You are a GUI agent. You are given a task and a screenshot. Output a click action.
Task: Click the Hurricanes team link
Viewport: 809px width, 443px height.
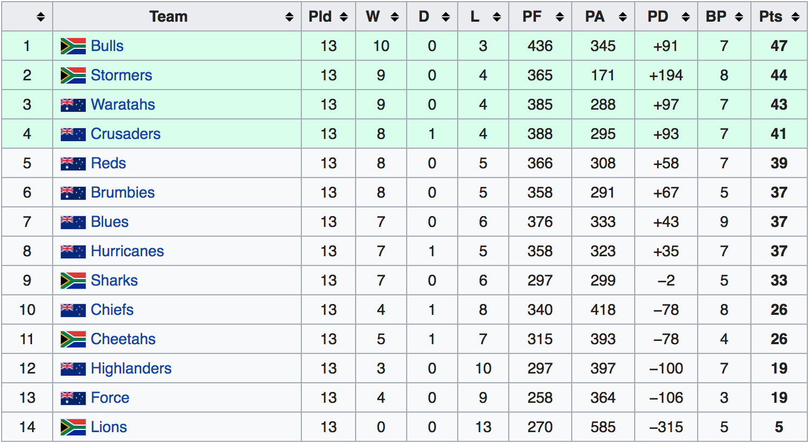point(127,251)
